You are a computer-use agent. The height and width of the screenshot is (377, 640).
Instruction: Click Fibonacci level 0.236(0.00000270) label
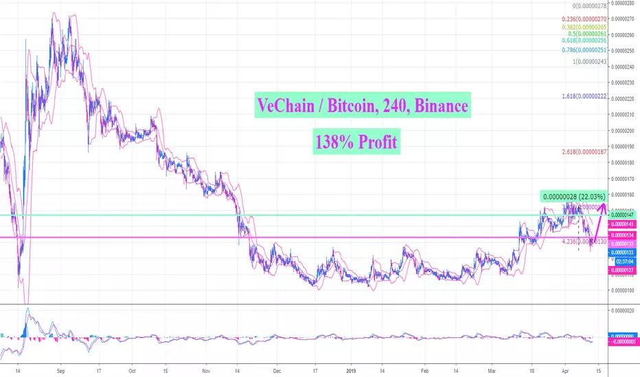584,19
